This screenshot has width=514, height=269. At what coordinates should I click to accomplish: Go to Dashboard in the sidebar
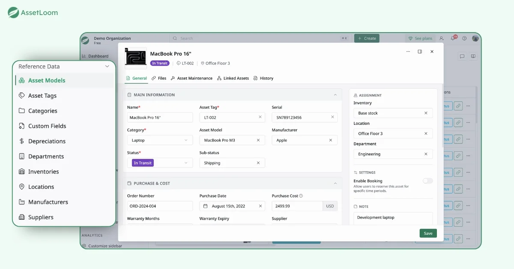pos(95,56)
